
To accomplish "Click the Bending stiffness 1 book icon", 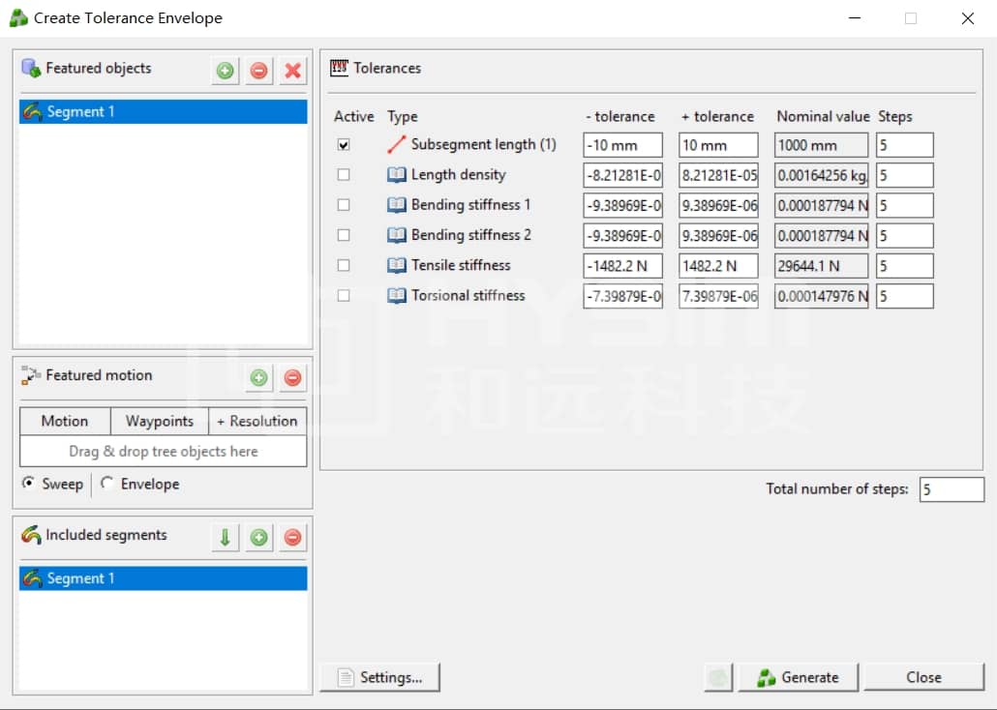I will (x=396, y=205).
